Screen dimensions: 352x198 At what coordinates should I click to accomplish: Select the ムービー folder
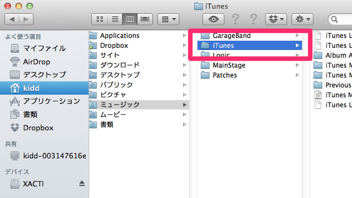[x=139, y=115]
